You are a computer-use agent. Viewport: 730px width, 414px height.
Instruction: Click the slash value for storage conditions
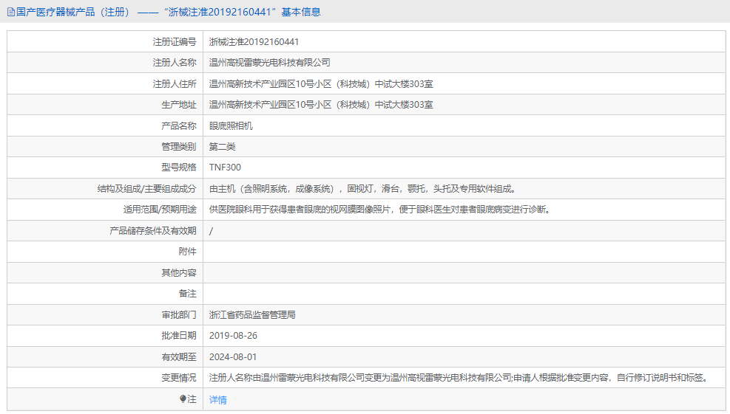[x=211, y=231]
